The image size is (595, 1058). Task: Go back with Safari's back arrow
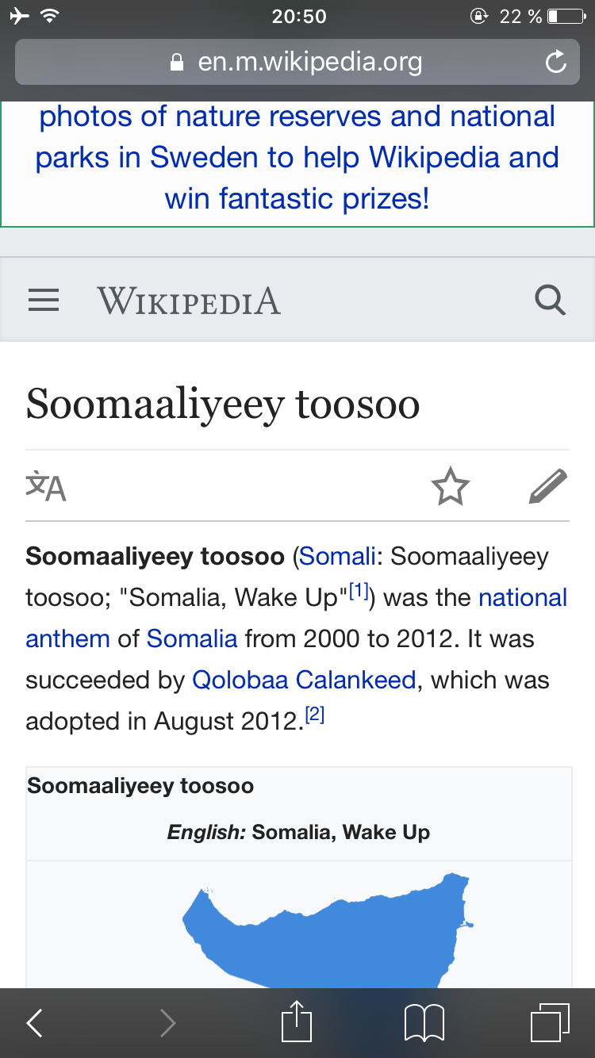35,1023
